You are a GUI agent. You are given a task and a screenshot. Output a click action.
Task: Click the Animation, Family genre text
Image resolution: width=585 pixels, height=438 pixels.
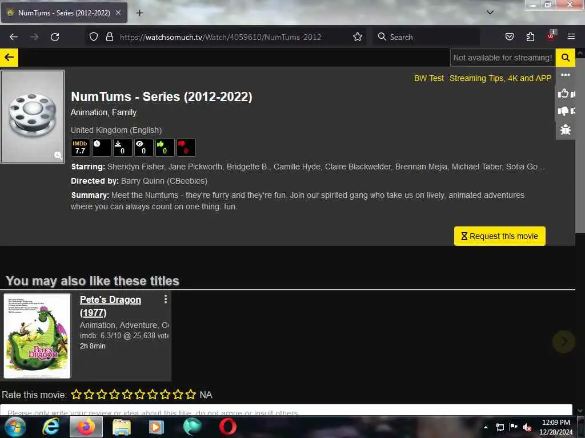point(103,112)
